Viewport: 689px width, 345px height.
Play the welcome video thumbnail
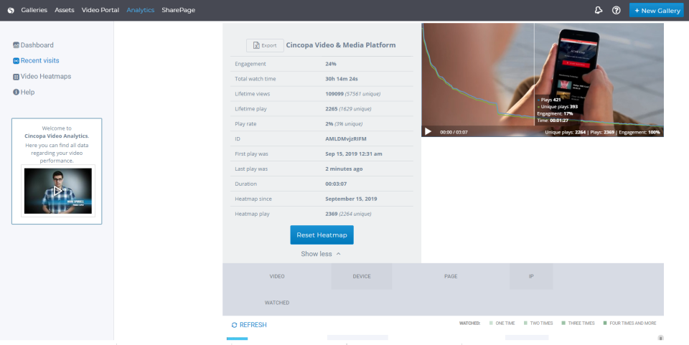[57, 191]
